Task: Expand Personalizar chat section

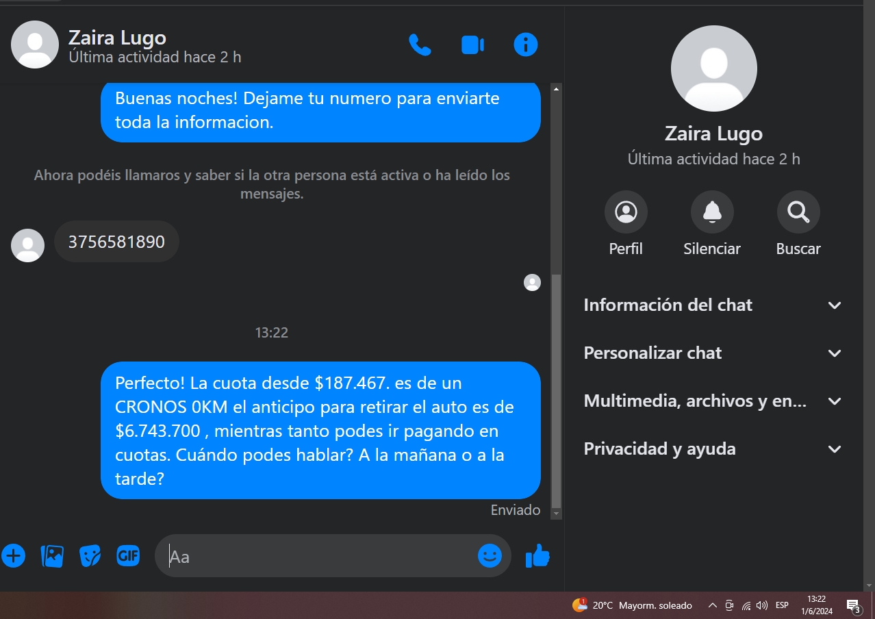Action: (713, 353)
